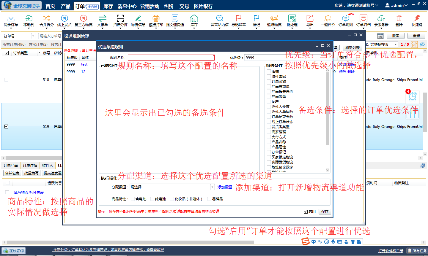Click the 一键评价 one-click review icon

pos(328,18)
